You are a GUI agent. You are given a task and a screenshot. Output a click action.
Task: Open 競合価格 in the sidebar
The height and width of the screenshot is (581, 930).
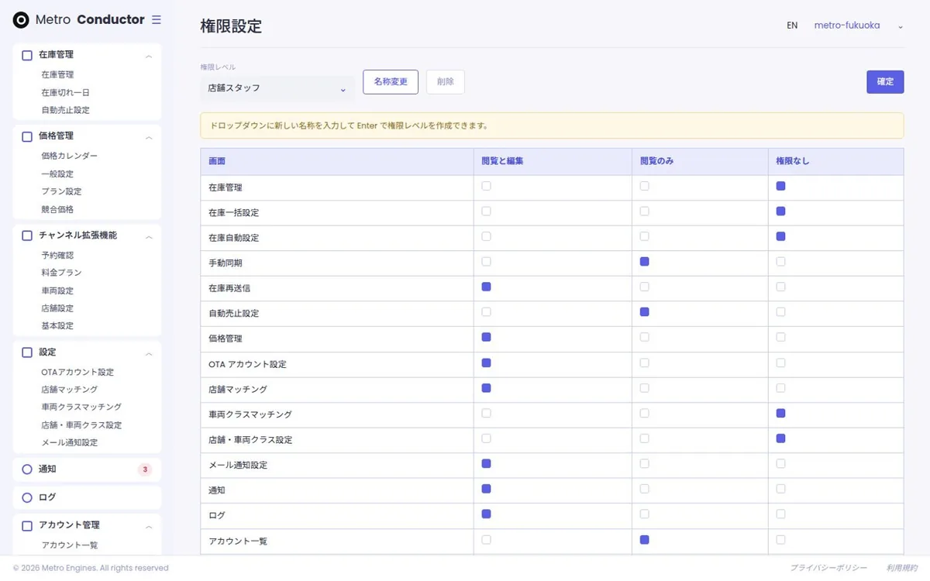(57, 210)
